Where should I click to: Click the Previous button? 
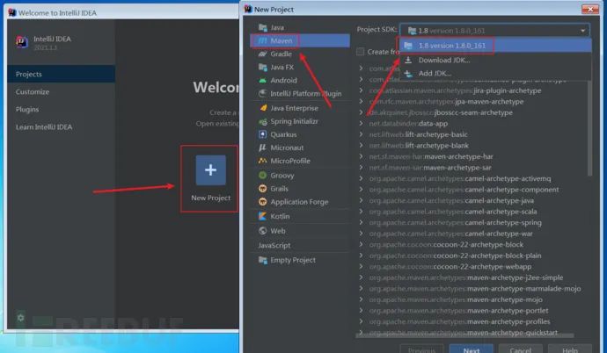[421, 349]
